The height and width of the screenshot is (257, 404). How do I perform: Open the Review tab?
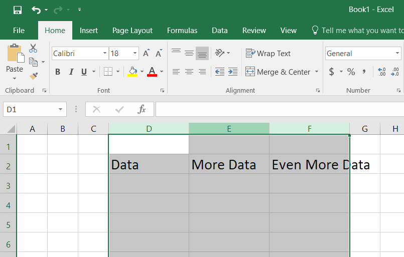[254, 31]
